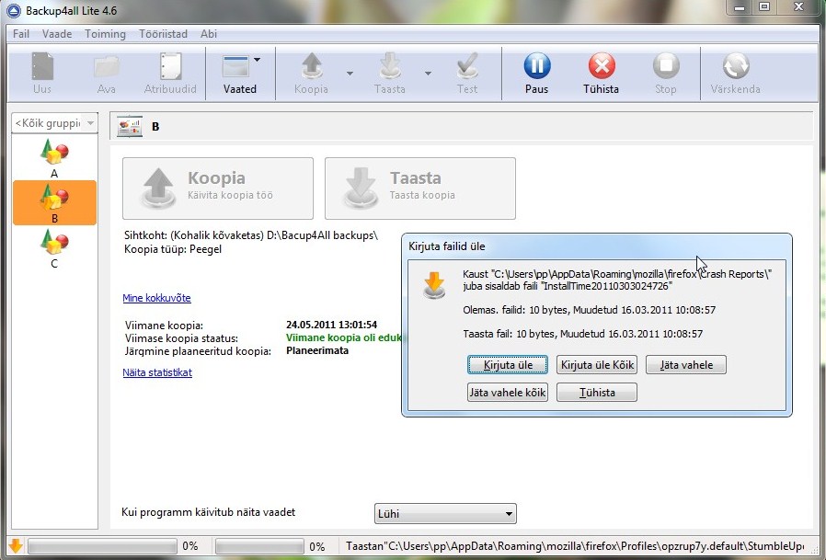Select backup job A in the list
Screen dimensions: 826x560
pyautogui.click(x=54, y=158)
